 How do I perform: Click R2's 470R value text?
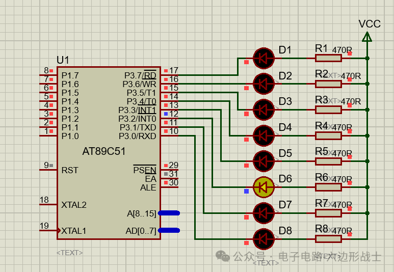click(x=351, y=76)
